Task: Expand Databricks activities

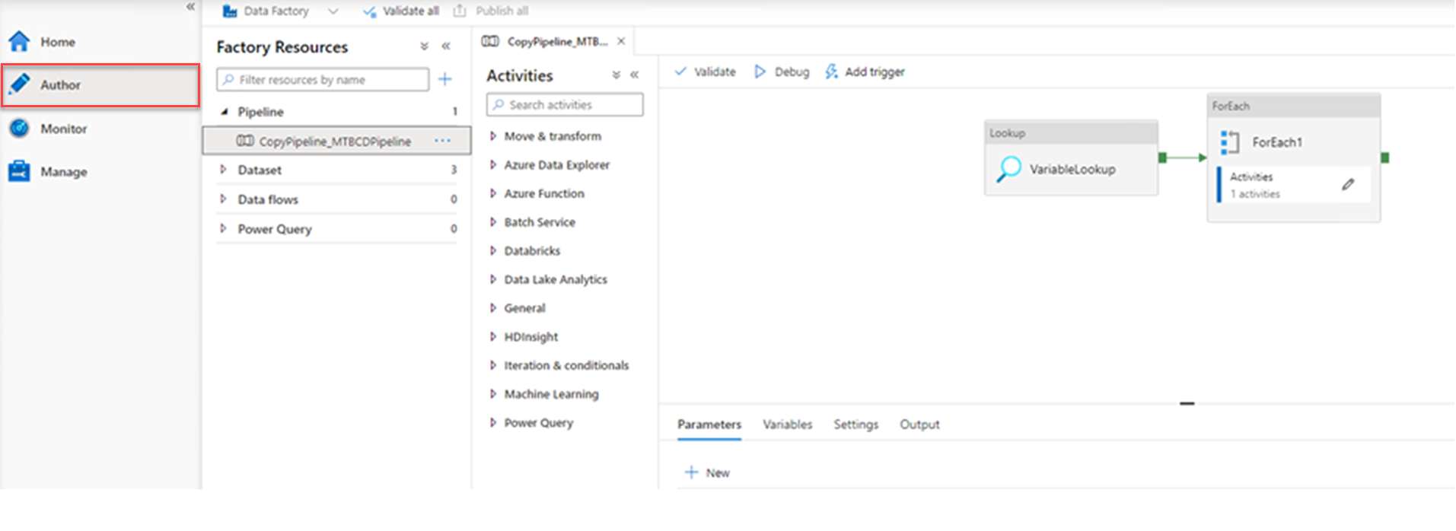Action: click(x=492, y=250)
